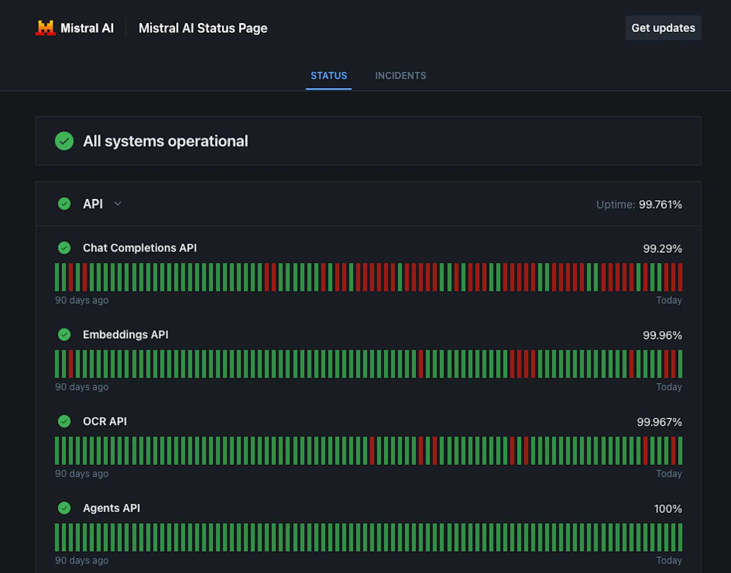Screen dimensions: 731x573
Task: Click the first bar in OCR API timeline
Action: (x=57, y=451)
